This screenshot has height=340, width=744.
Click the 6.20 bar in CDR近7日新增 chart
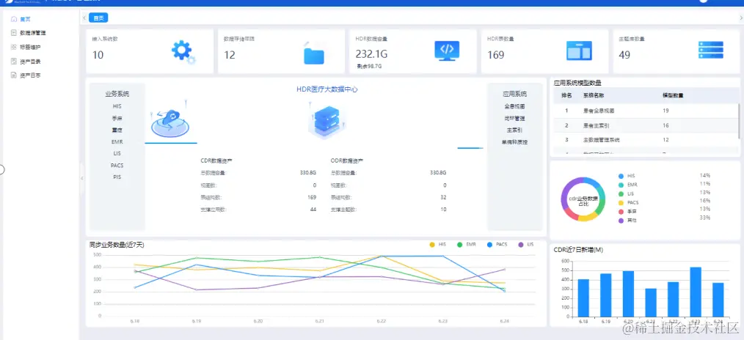(x=628, y=294)
